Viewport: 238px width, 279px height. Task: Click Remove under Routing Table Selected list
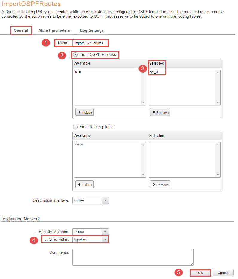(160, 185)
